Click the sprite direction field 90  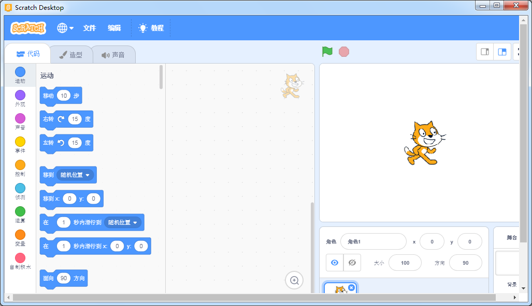(x=466, y=263)
